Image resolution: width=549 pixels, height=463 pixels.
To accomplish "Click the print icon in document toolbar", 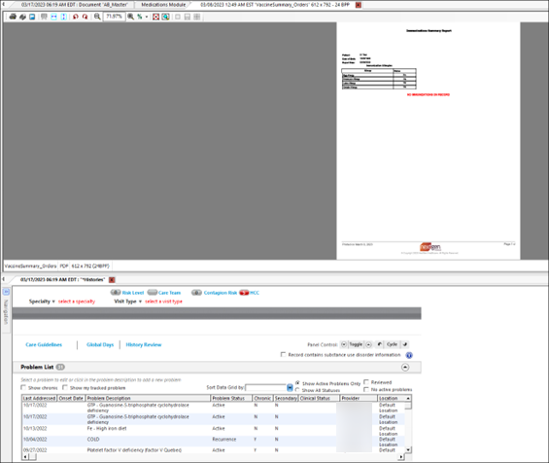I will (x=13, y=17).
